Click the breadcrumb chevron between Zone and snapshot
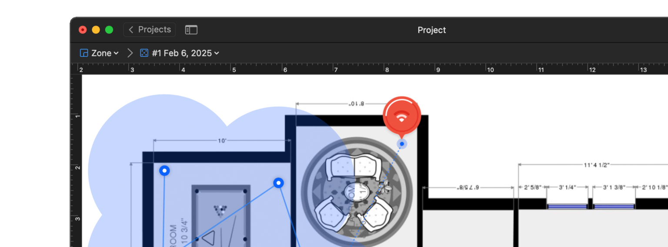Viewport: 668px width, 247px height. tap(130, 53)
